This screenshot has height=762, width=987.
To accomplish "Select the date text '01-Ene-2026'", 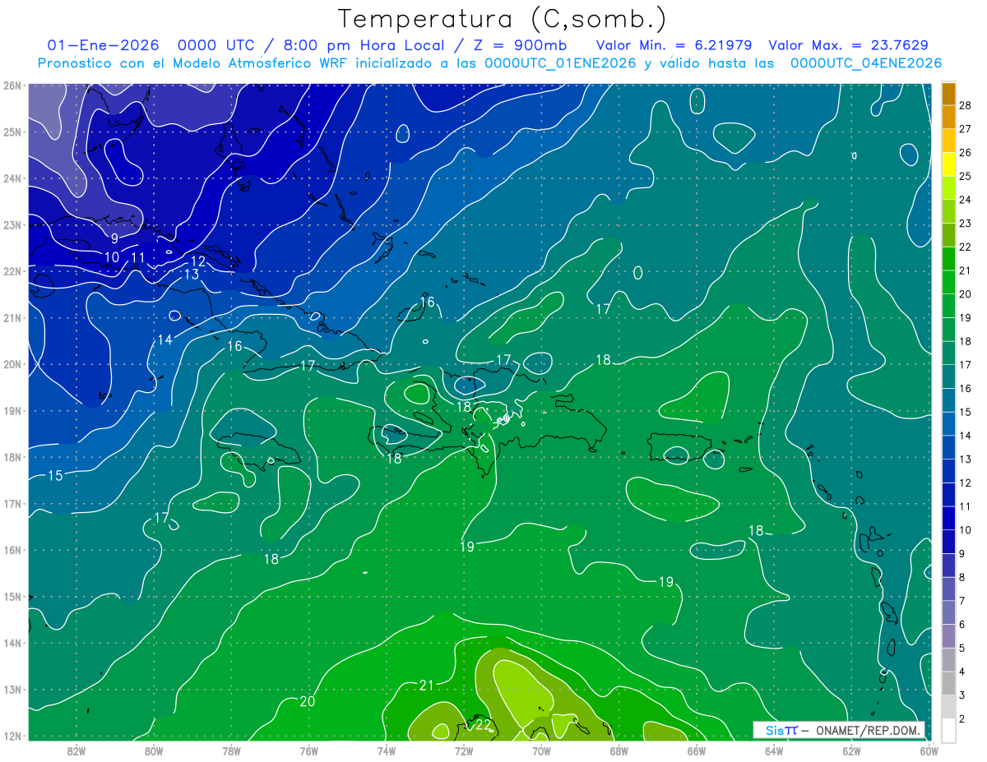I will pyautogui.click(x=103, y=45).
